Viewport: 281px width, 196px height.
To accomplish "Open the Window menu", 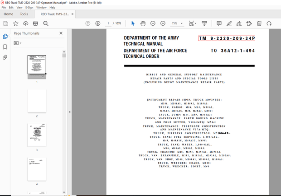I will pos(41,8).
